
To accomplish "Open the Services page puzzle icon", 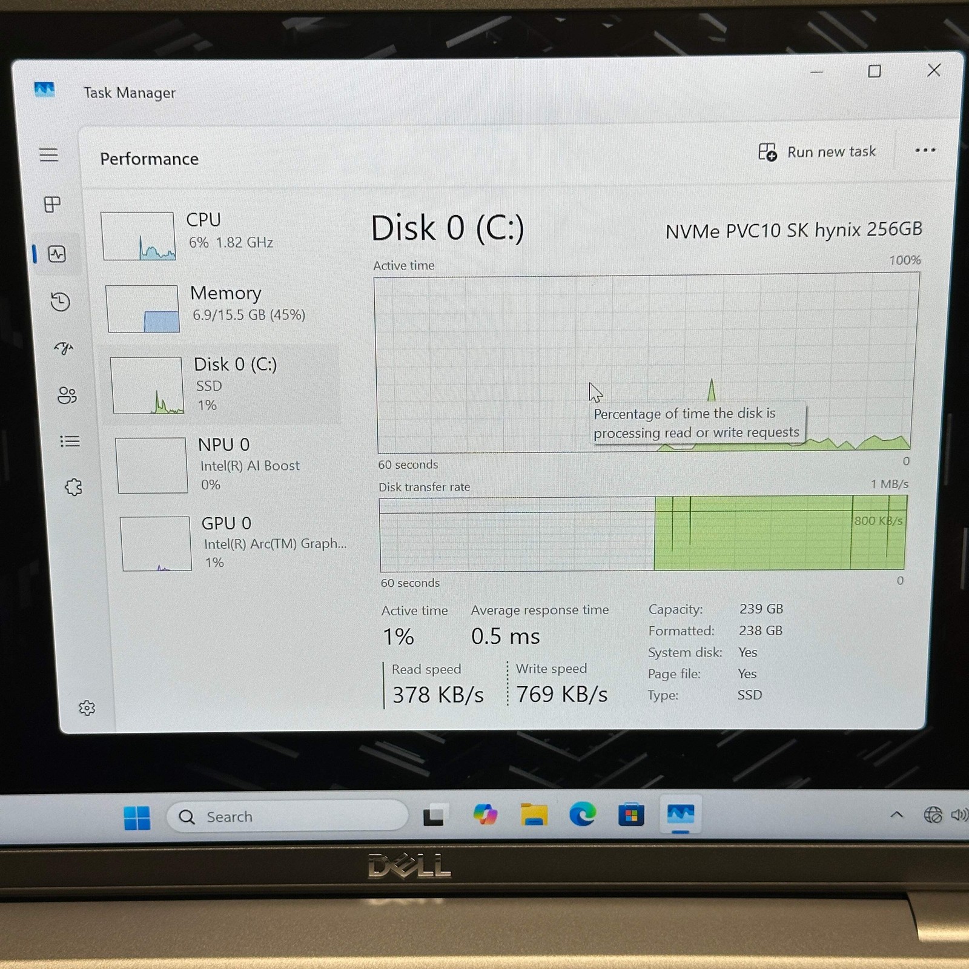I will pyautogui.click(x=74, y=487).
